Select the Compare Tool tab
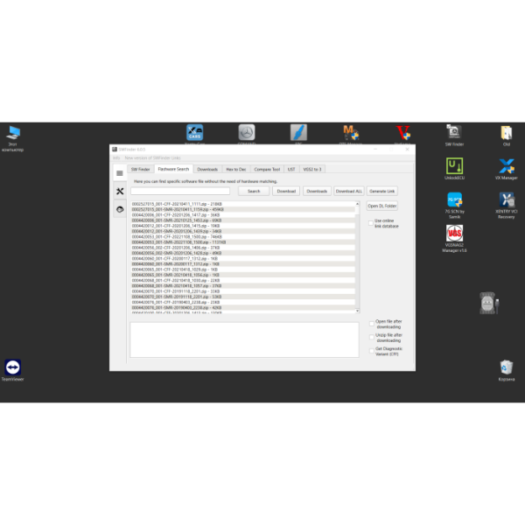Screen dimensions: 525x525 click(267, 169)
